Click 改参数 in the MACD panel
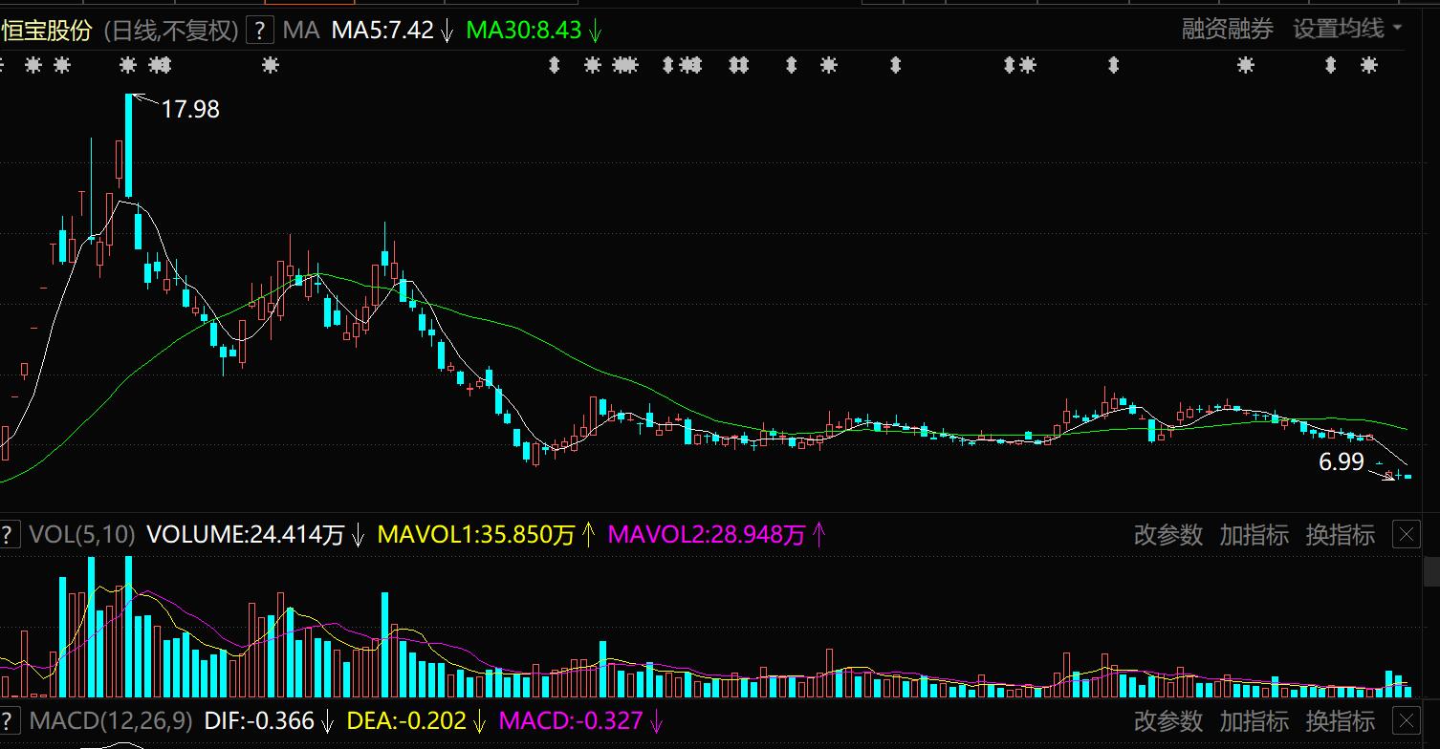 click(x=1167, y=720)
